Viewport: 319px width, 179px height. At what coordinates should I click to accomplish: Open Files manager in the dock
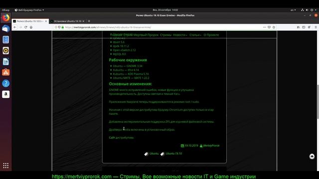5,40
